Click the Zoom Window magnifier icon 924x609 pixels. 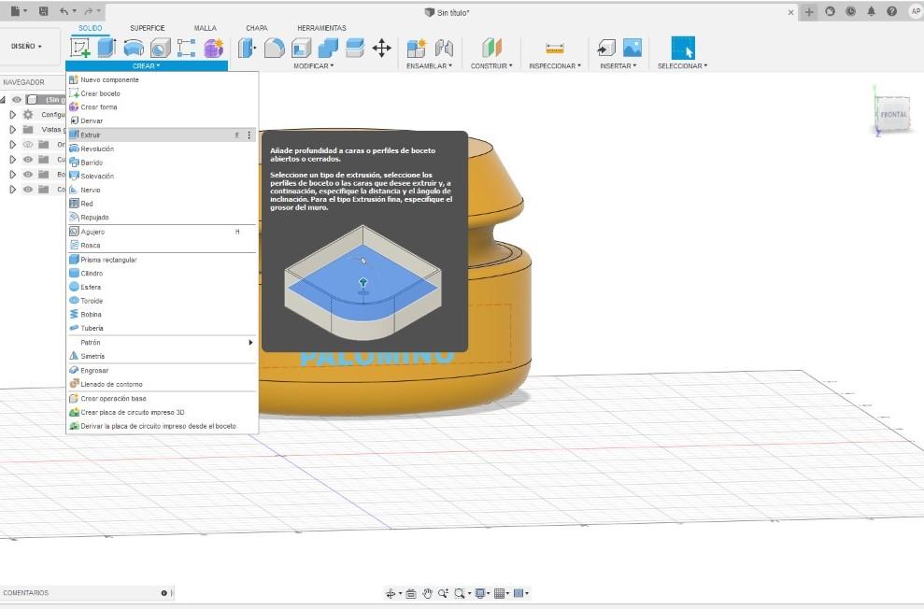[x=460, y=593]
